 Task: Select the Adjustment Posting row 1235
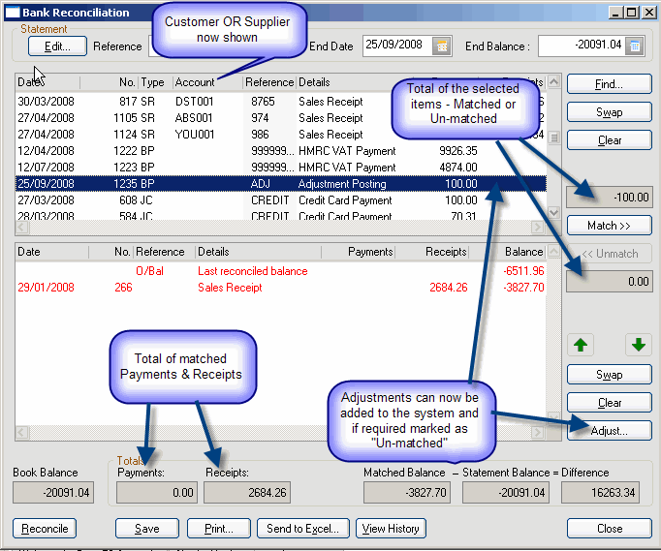(281, 184)
